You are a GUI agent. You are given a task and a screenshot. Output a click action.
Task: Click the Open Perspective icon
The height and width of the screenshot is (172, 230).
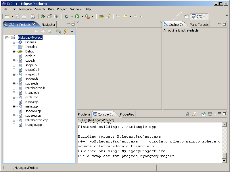[x=186, y=17]
